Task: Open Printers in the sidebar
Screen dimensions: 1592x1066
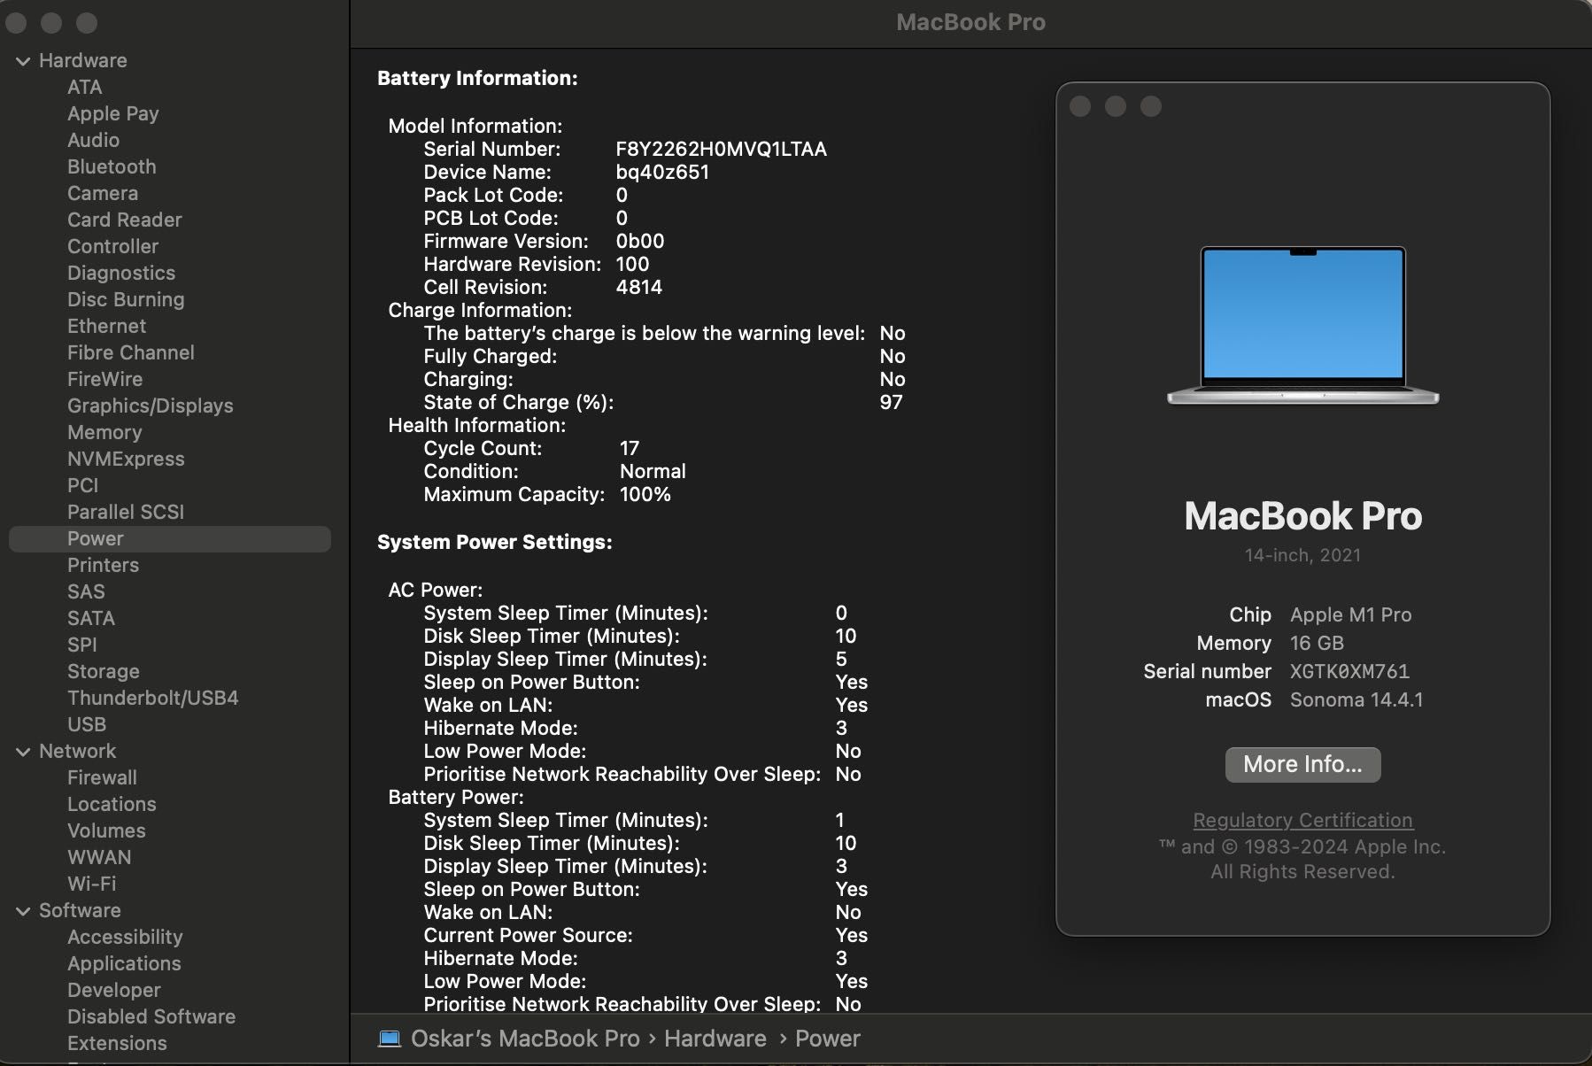Action: pyautogui.click(x=103, y=565)
